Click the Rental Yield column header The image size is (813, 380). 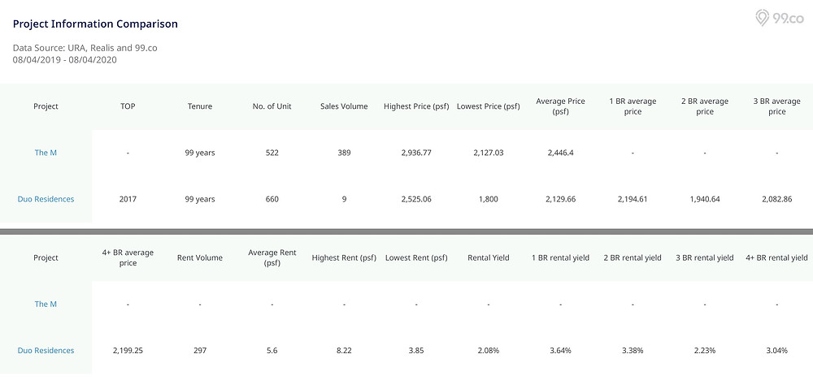(x=489, y=258)
